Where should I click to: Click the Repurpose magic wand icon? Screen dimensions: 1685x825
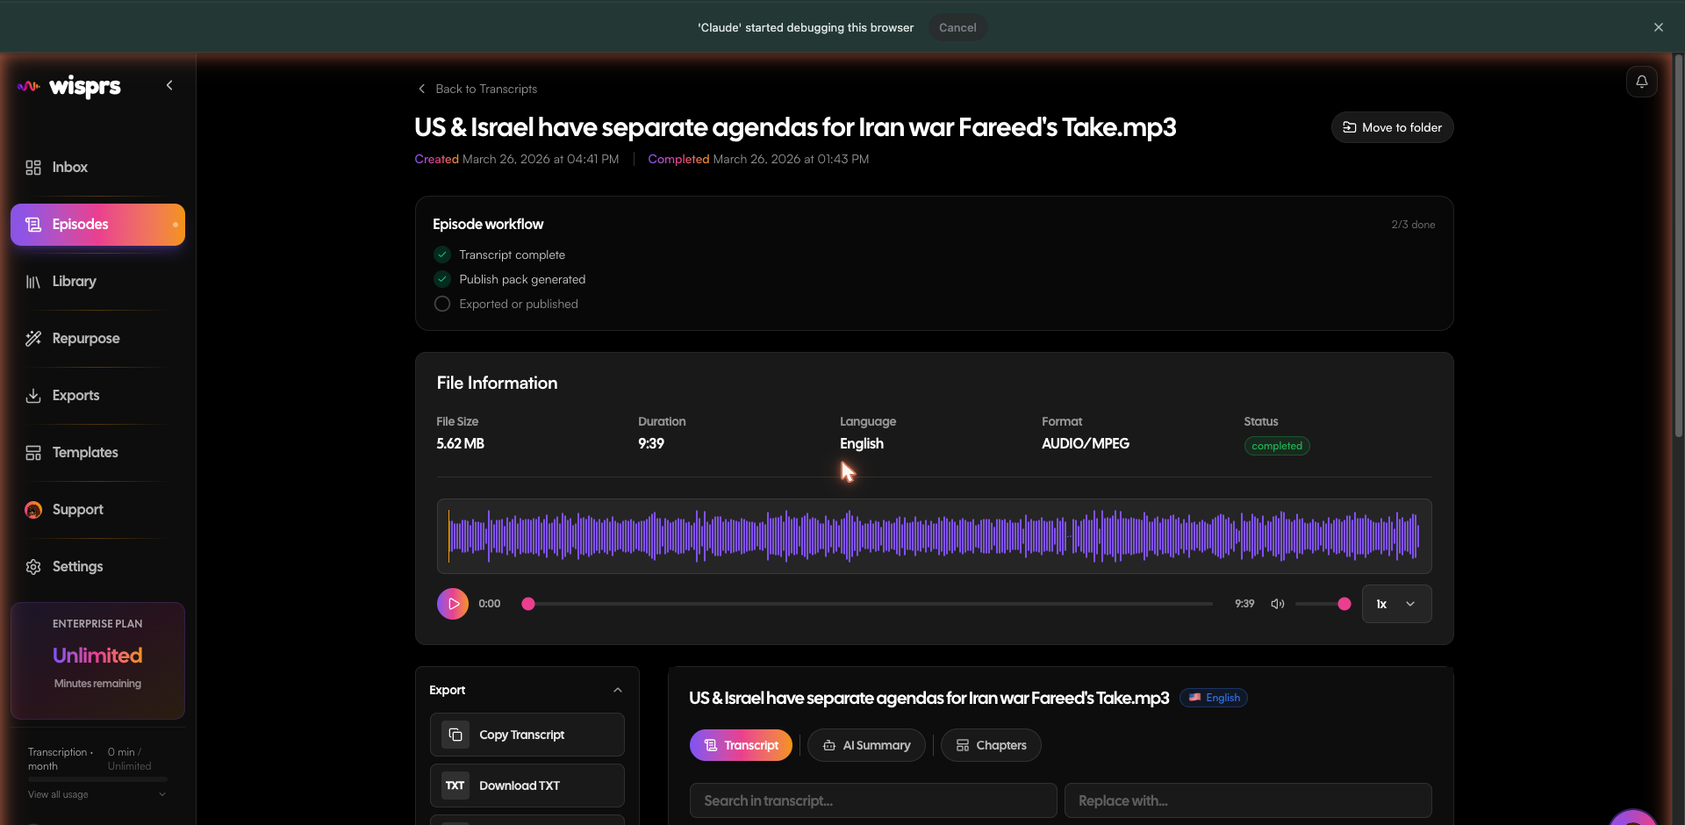33,338
